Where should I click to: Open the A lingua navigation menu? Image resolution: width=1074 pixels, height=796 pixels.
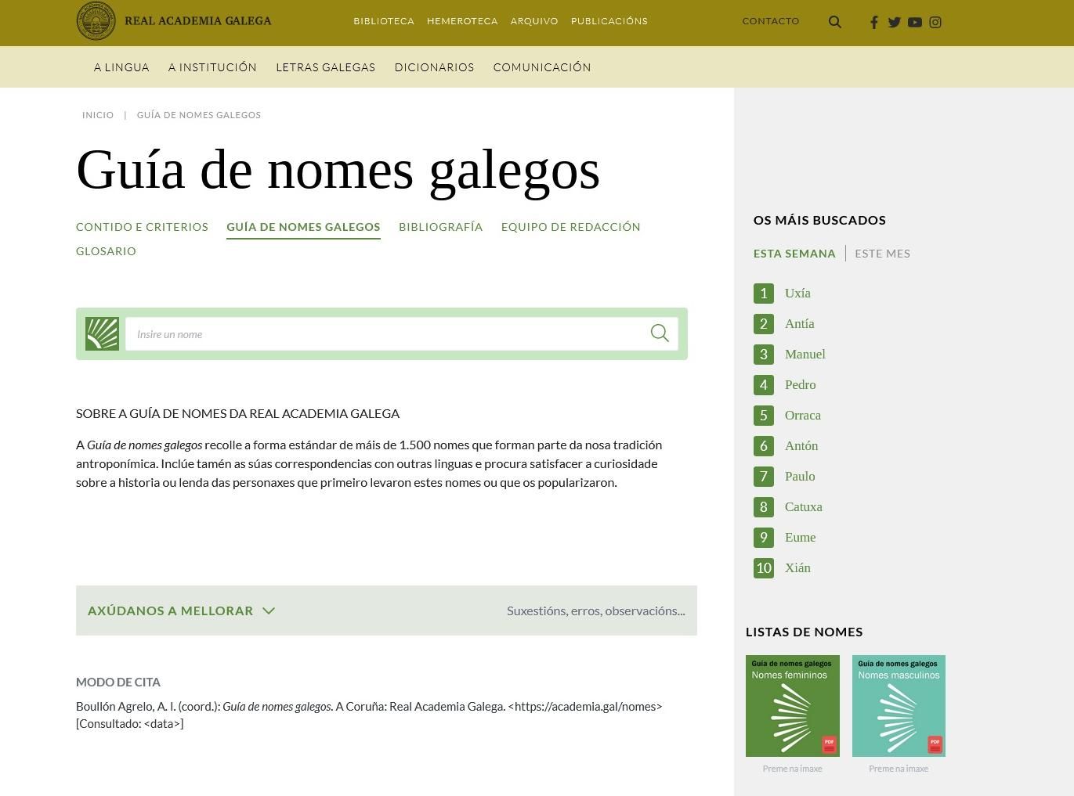(121, 67)
